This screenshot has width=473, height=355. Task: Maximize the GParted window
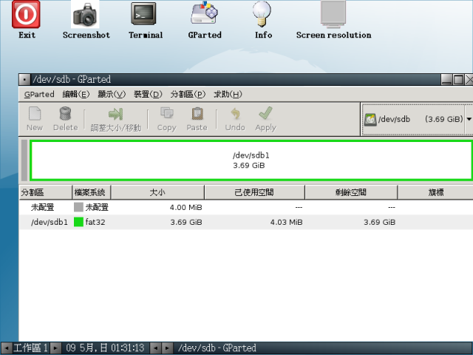tap(458, 80)
